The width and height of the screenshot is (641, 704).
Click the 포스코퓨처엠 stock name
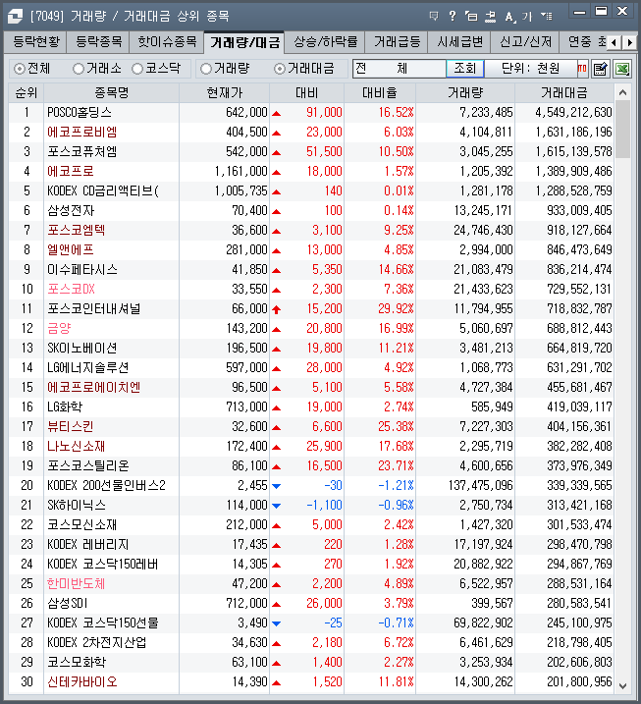coord(82,152)
